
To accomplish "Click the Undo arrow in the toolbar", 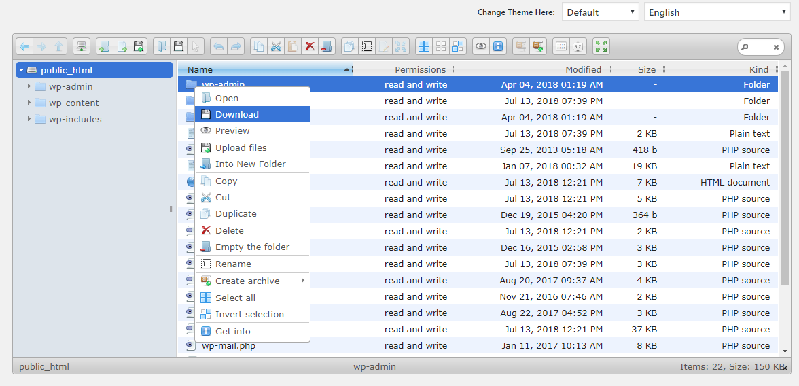I will (x=219, y=46).
